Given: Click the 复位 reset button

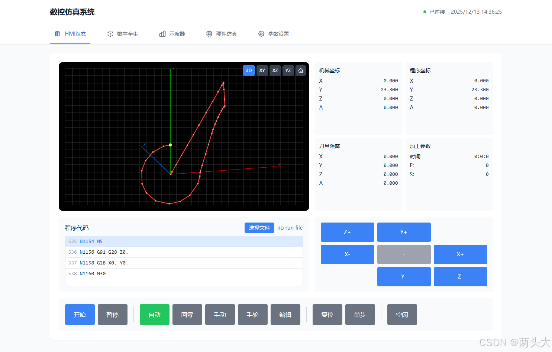Looking at the screenshot, I should [x=327, y=315].
